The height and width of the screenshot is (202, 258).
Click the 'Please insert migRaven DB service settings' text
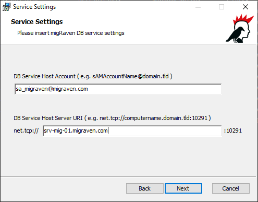pyautogui.click(x=71, y=33)
